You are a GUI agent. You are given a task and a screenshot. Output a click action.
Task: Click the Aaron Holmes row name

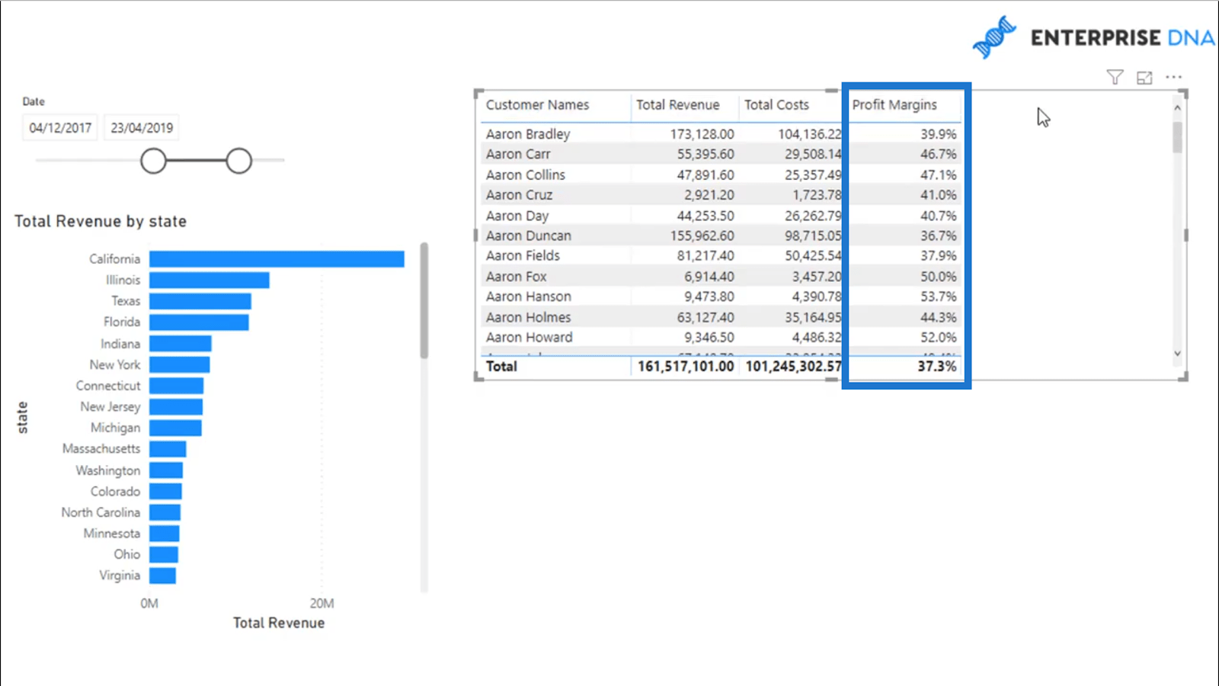pyautogui.click(x=529, y=317)
